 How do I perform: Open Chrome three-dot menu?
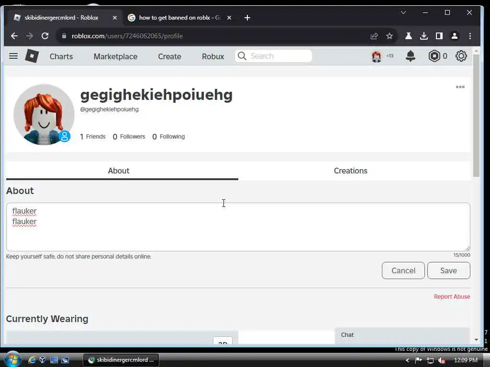pyautogui.click(x=470, y=36)
